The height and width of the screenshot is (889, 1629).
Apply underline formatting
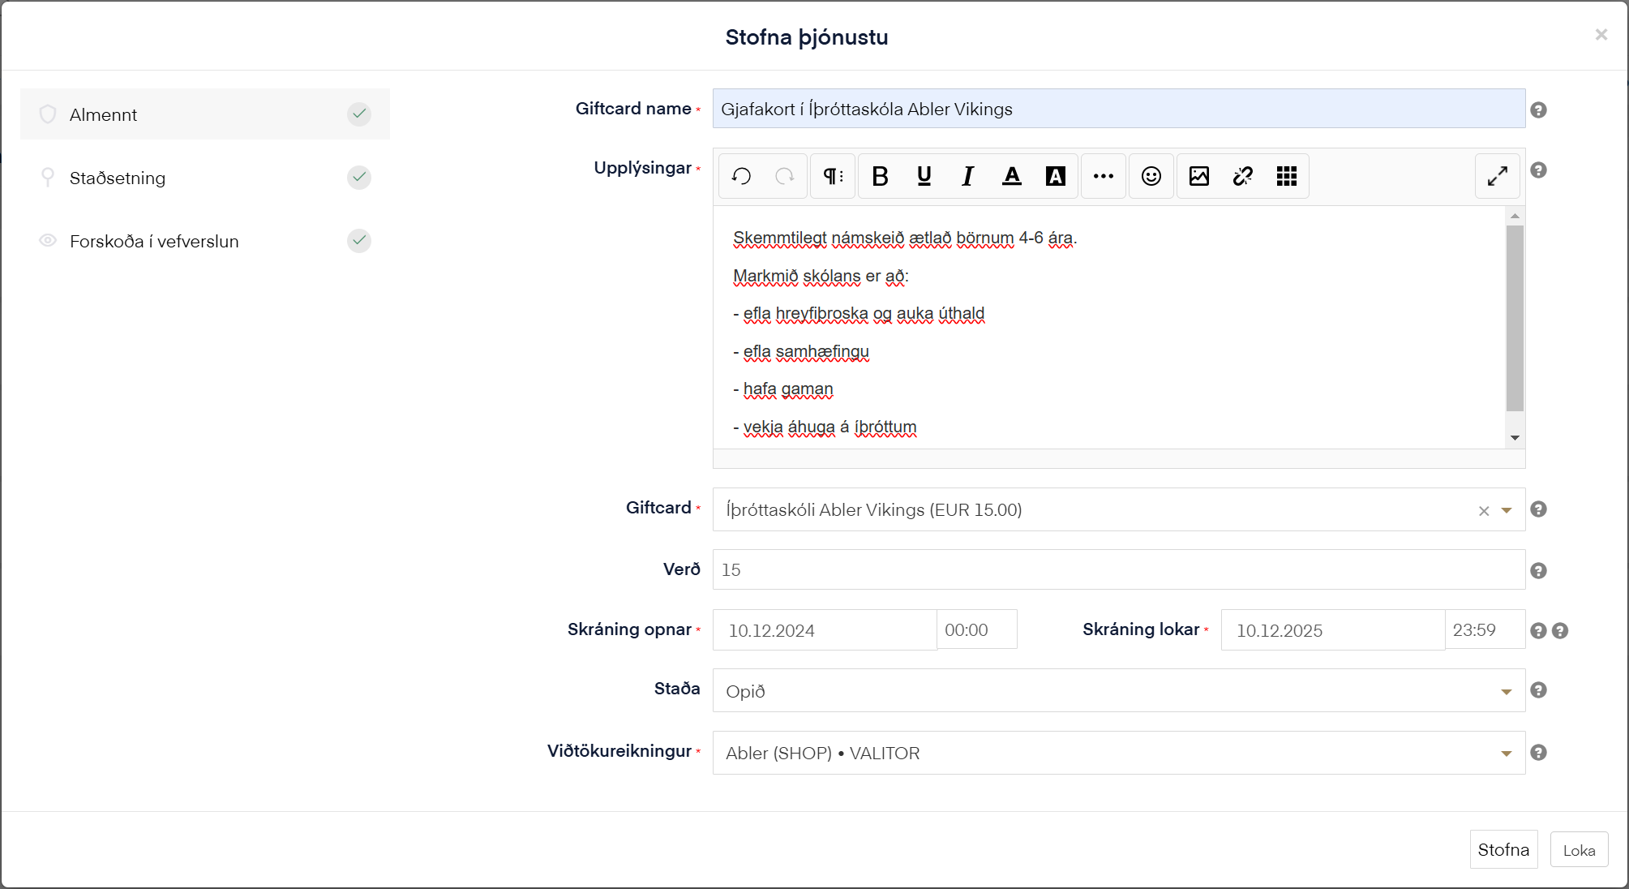924,176
